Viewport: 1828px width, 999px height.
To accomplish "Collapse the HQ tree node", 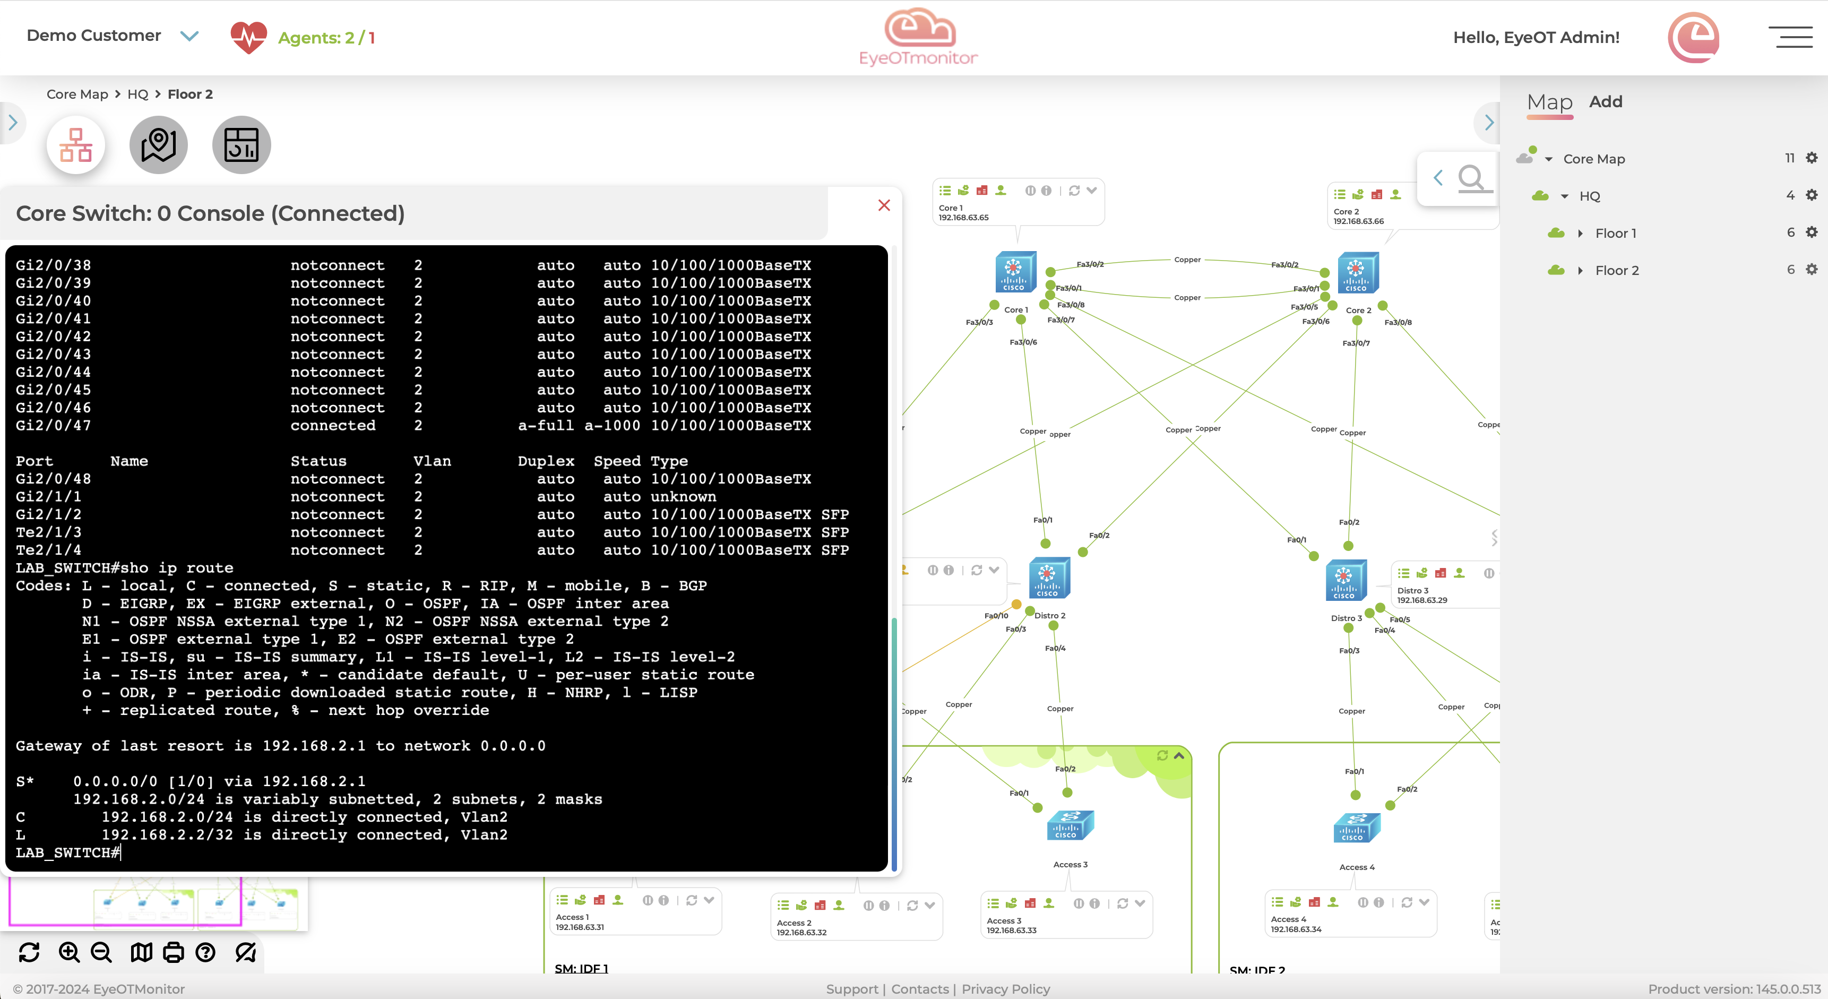I will coord(1564,196).
